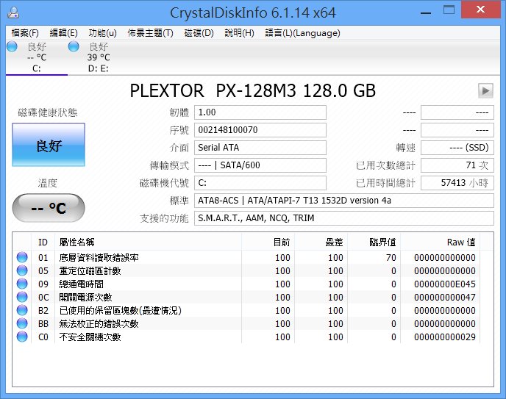Click status orb for attribute BB
Image resolution: width=506 pixels, height=399 pixels.
(22, 323)
